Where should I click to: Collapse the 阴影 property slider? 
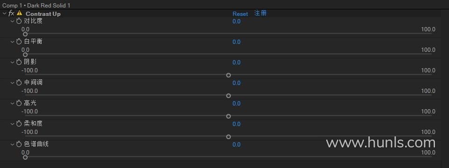(x=12, y=62)
